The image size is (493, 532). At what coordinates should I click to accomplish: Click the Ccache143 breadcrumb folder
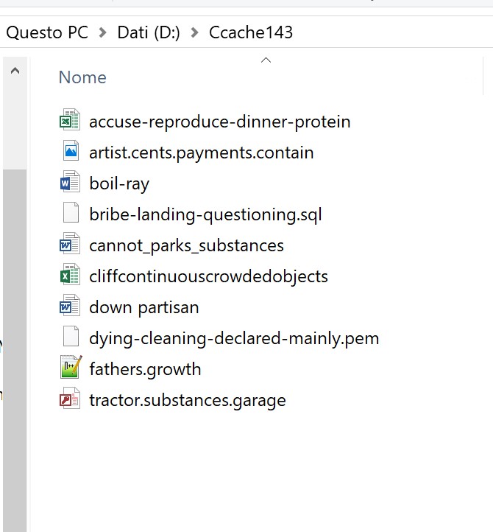point(251,33)
